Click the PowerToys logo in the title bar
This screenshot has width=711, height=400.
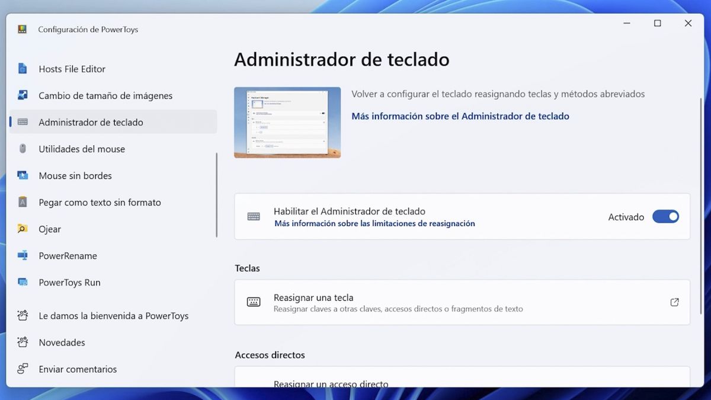pos(22,28)
